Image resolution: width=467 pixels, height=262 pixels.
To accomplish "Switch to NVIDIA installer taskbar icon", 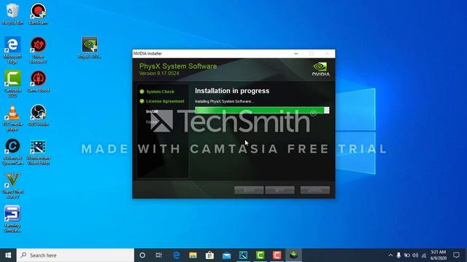I will [293, 255].
